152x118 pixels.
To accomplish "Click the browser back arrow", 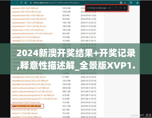I will [12, 3].
